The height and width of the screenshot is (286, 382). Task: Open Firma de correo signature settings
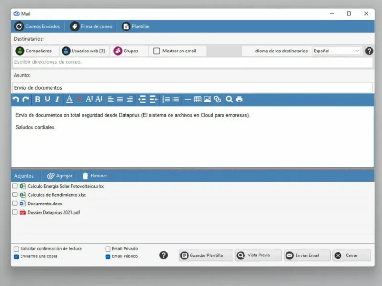(x=91, y=26)
